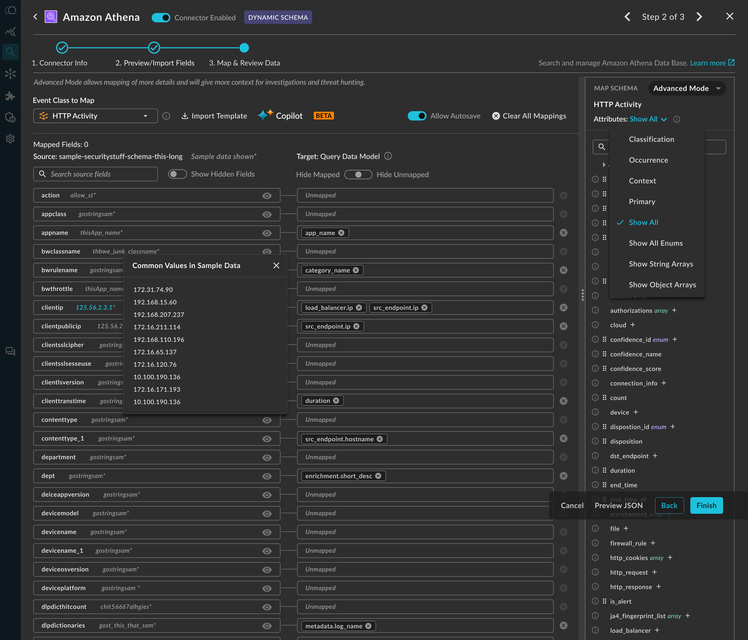
Task: Open the search icon in left sidebar
Action: click(x=10, y=52)
